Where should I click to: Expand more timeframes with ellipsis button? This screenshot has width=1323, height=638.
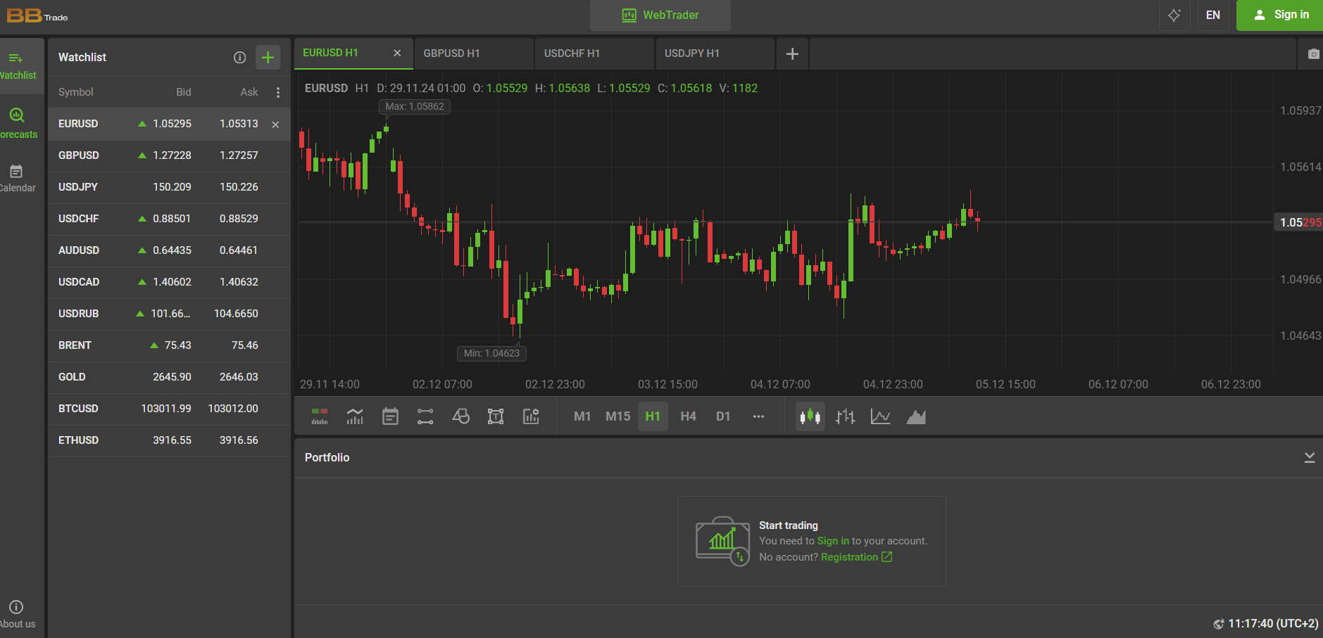758,416
